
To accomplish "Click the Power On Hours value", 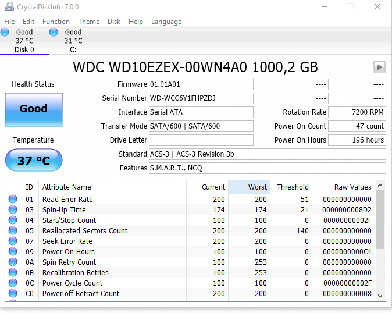I will click(x=357, y=140).
